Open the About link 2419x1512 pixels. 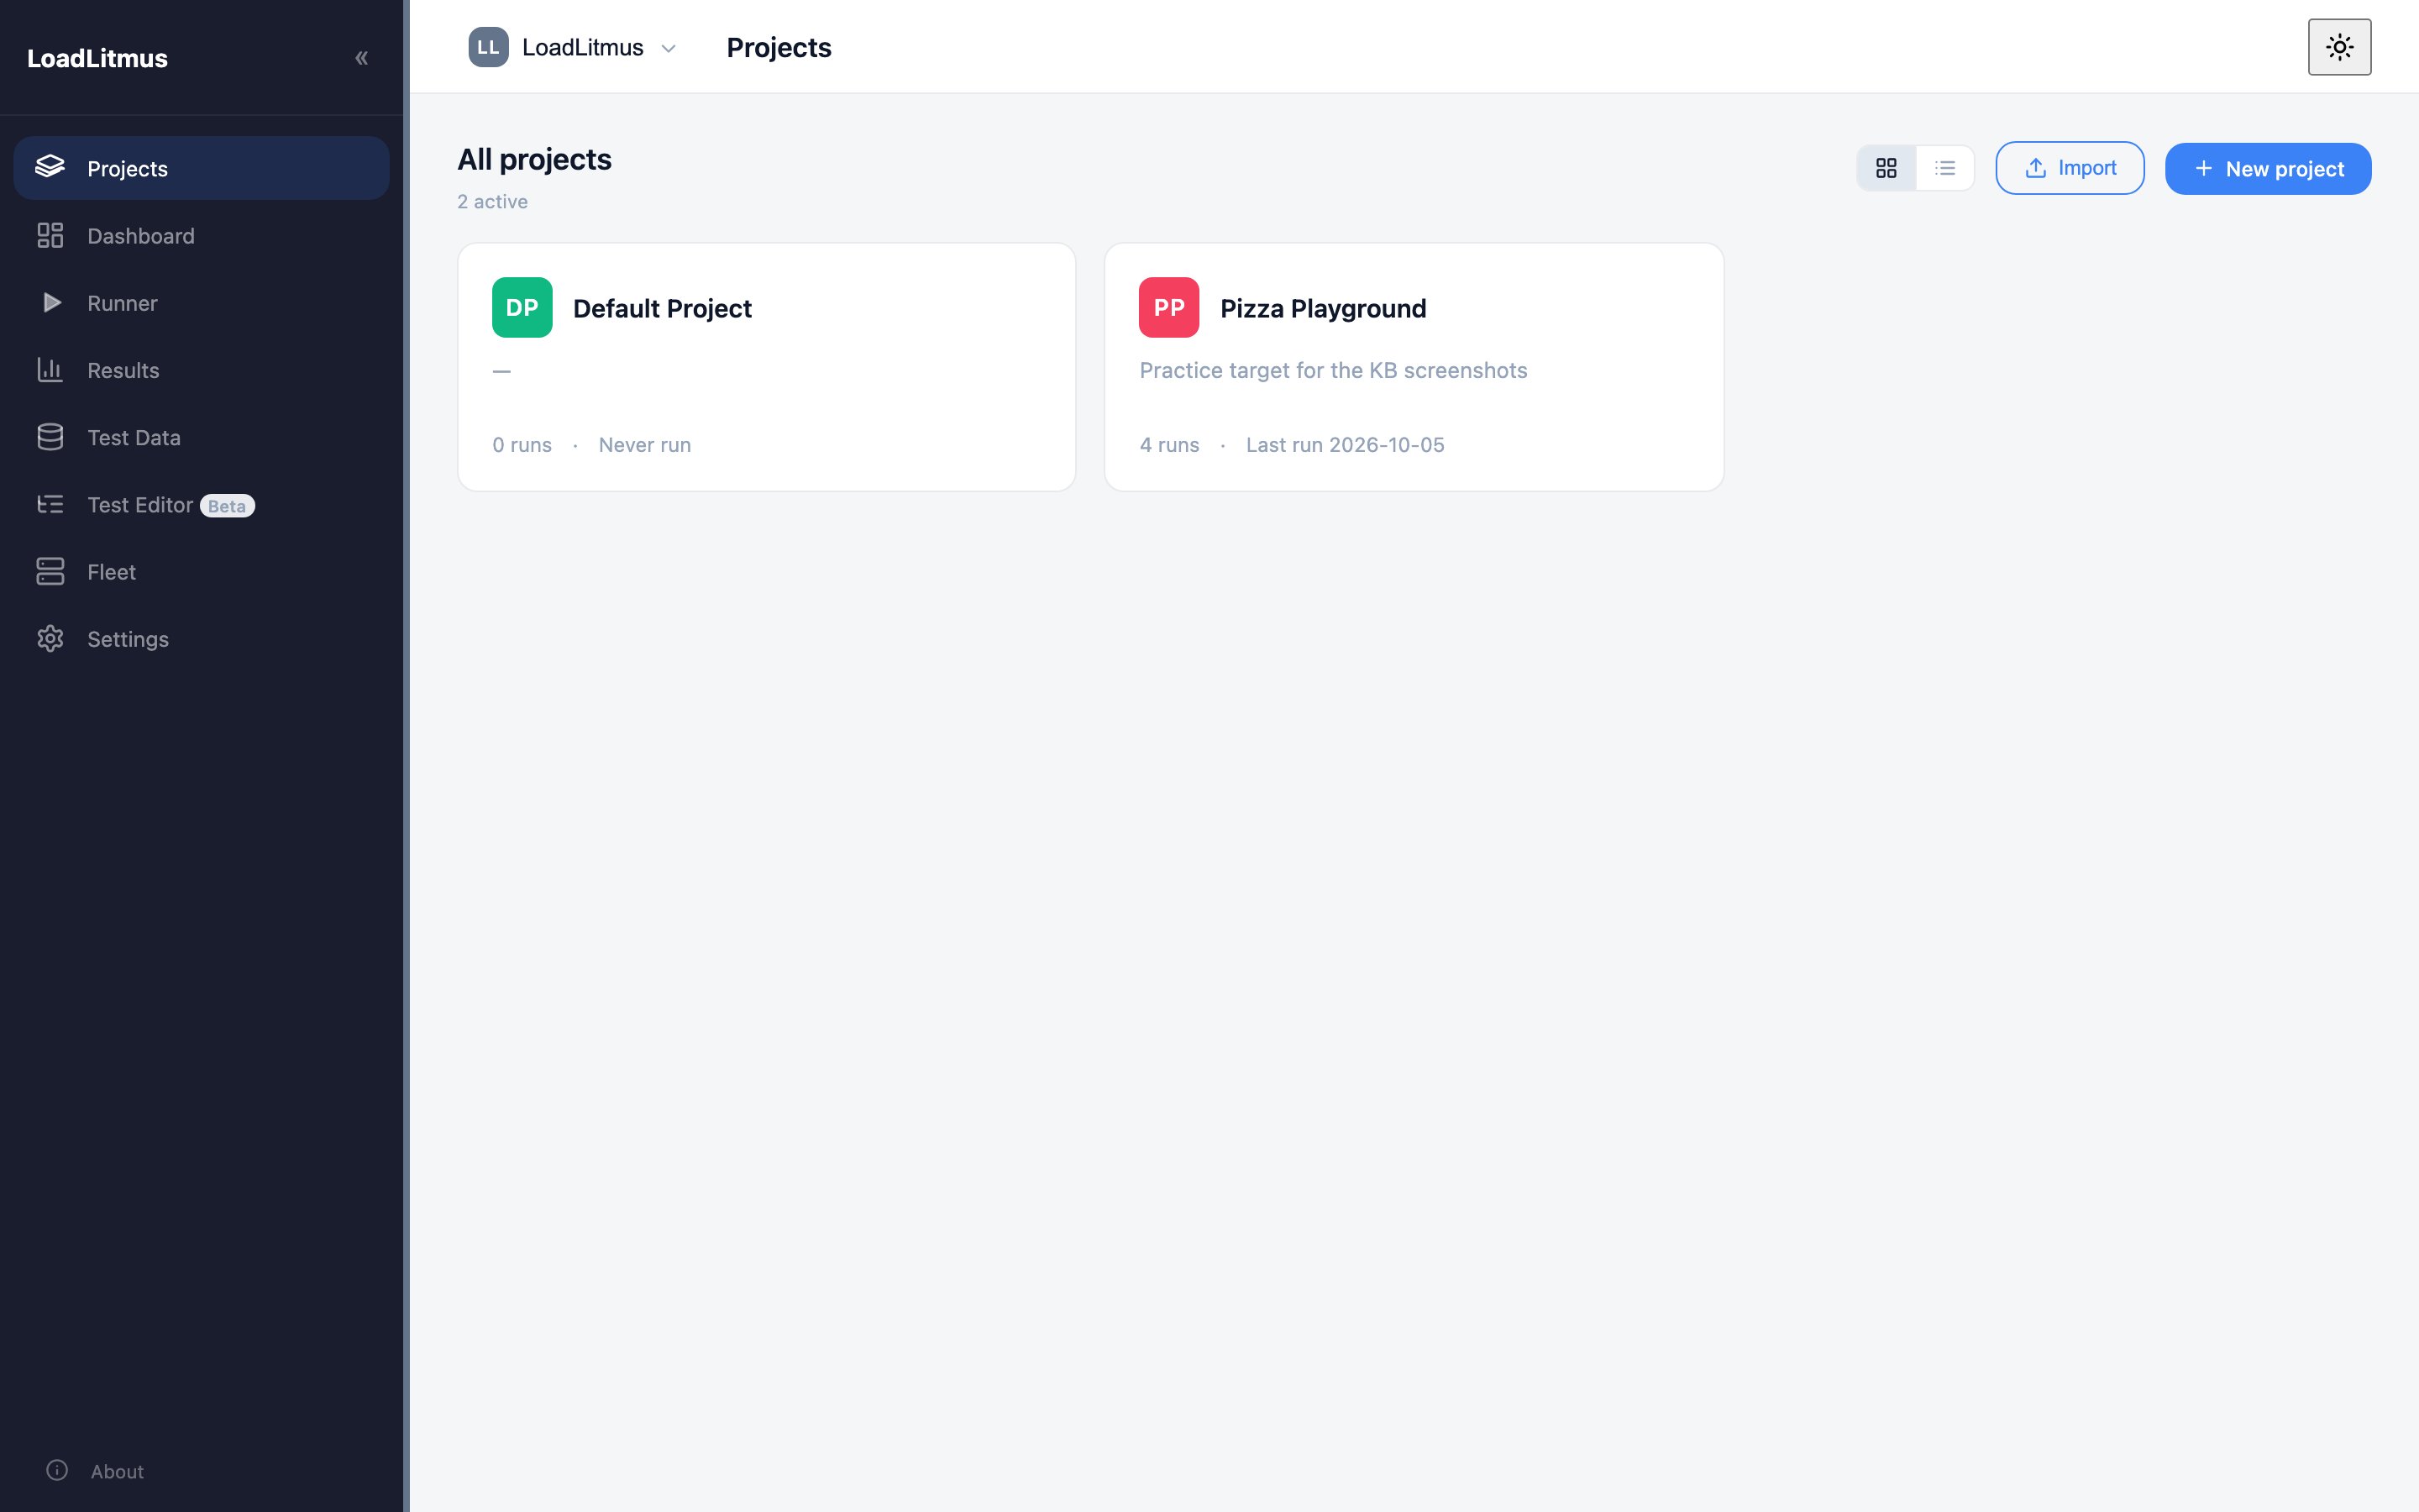point(117,1471)
